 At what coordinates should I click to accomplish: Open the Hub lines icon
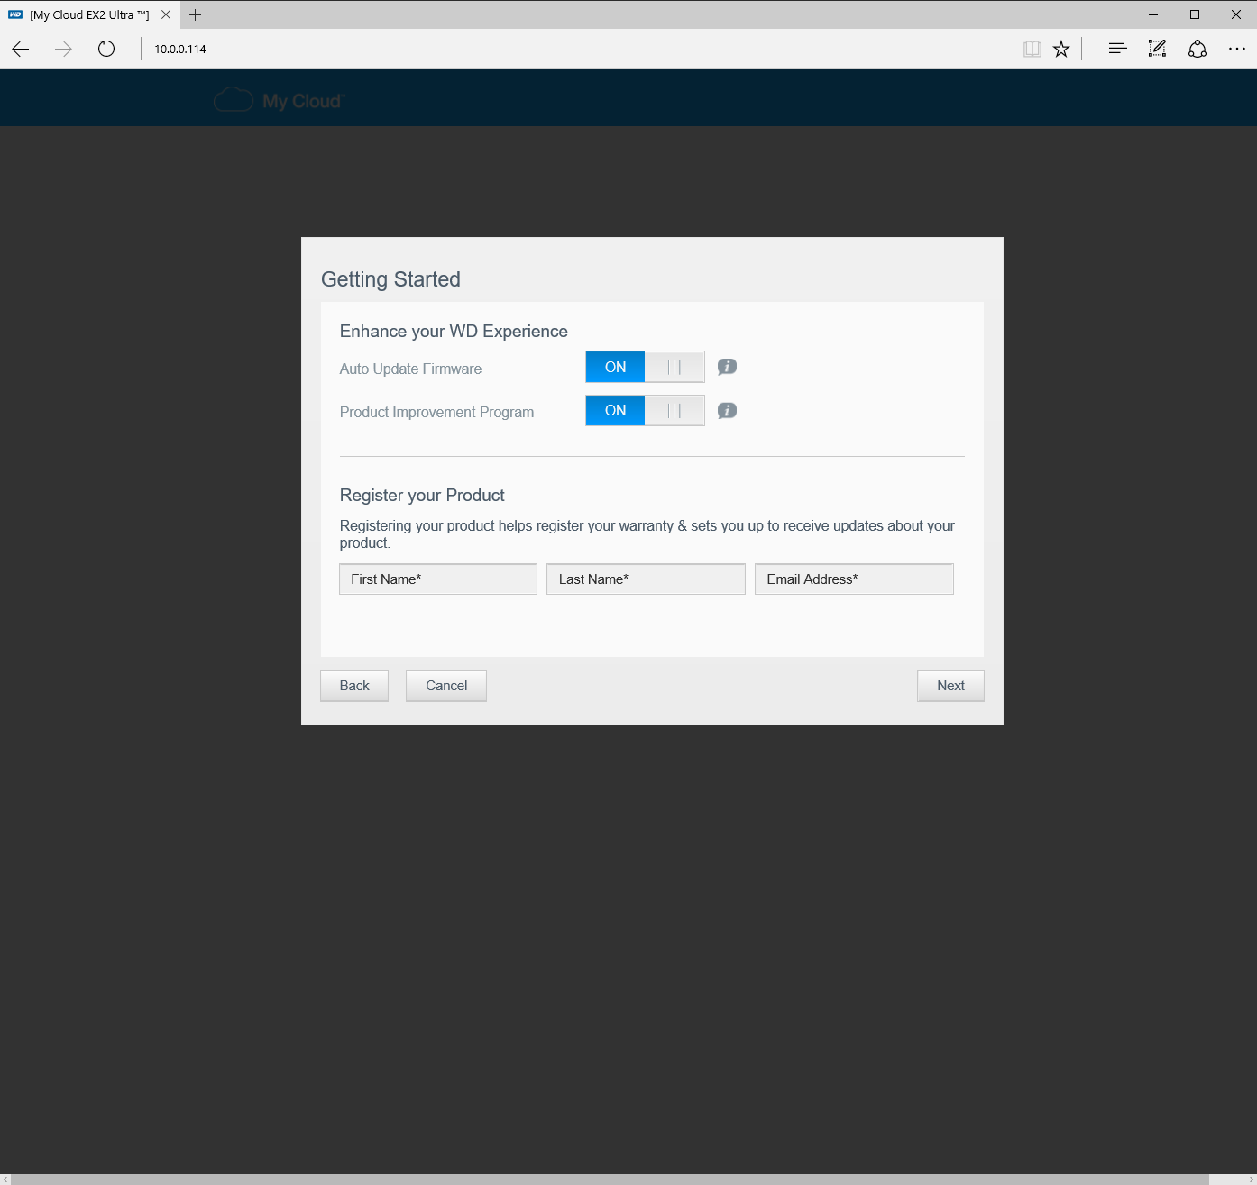point(1117,49)
